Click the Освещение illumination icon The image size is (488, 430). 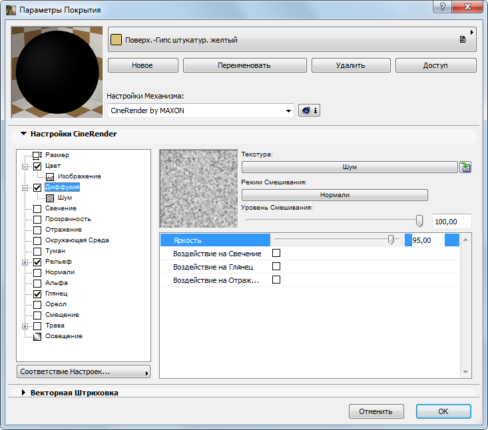click(x=37, y=336)
